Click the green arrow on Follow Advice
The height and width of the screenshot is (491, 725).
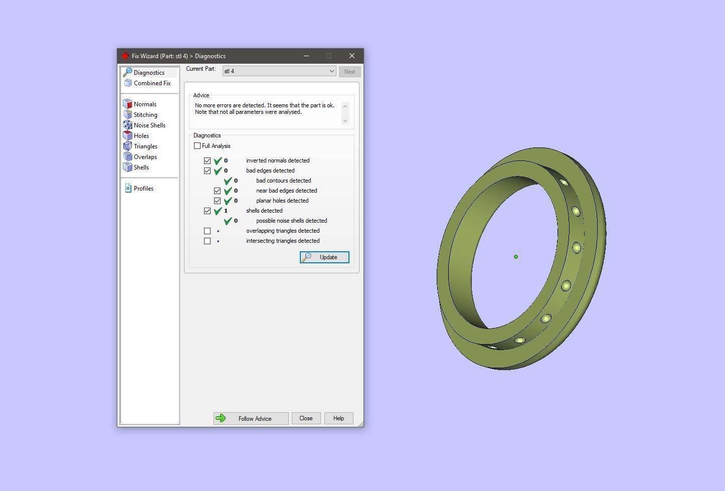pyautogui.click(x=220, y=418)
